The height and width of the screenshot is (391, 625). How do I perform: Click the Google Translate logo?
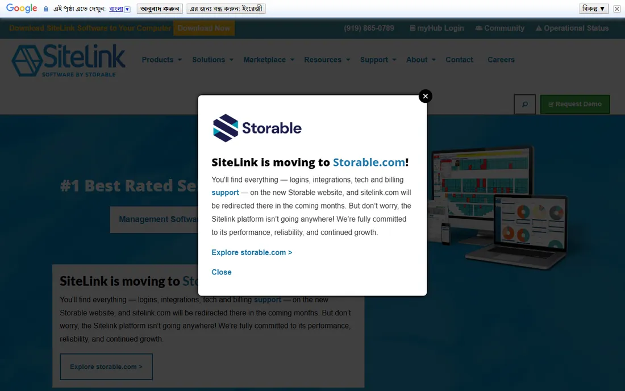coord(22,9)
